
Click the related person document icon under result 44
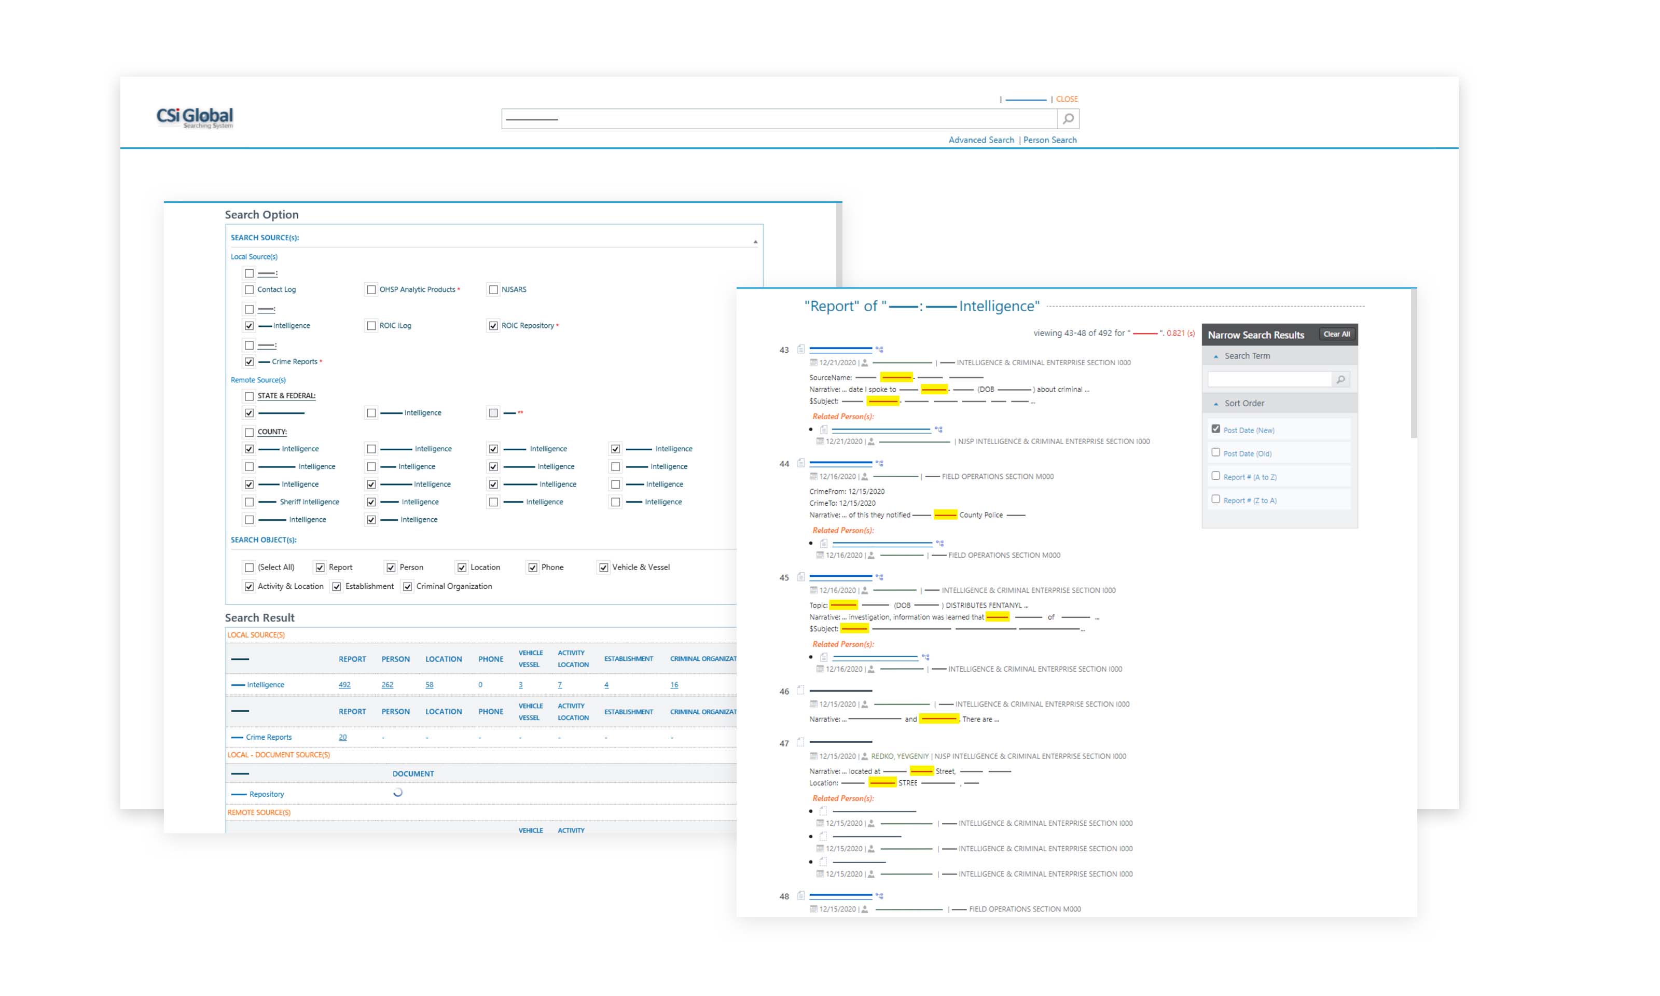pyautogui.click(x=824, y=544)
